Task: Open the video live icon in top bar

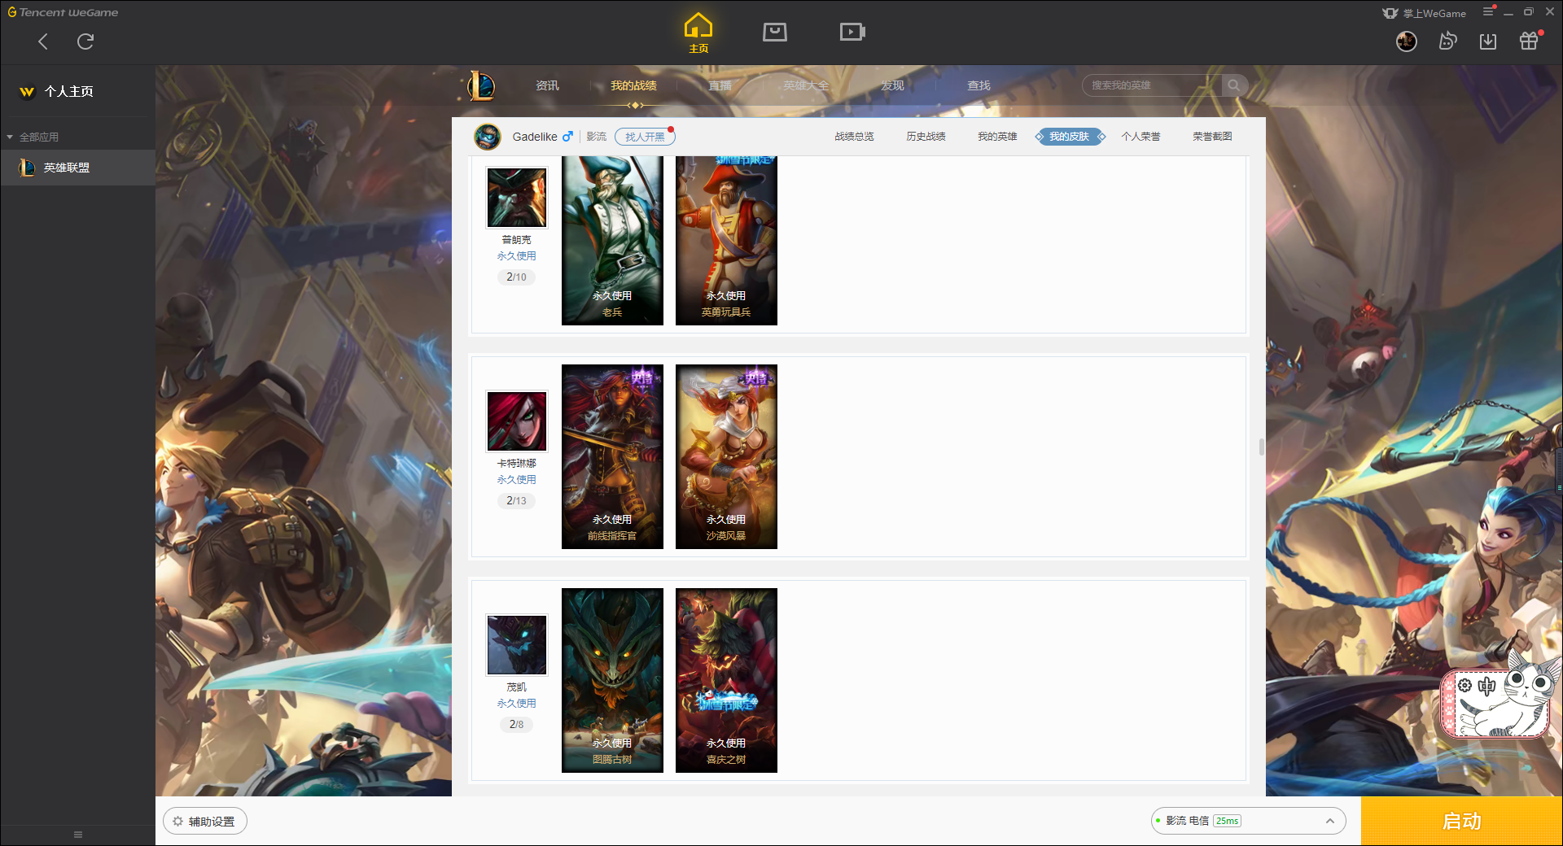Action: point(852,33)
